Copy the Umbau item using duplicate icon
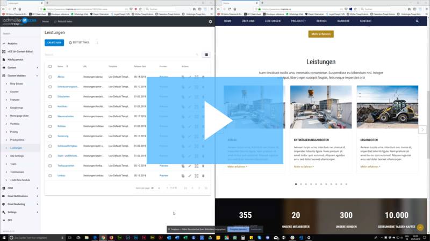 tap(183, 175)
